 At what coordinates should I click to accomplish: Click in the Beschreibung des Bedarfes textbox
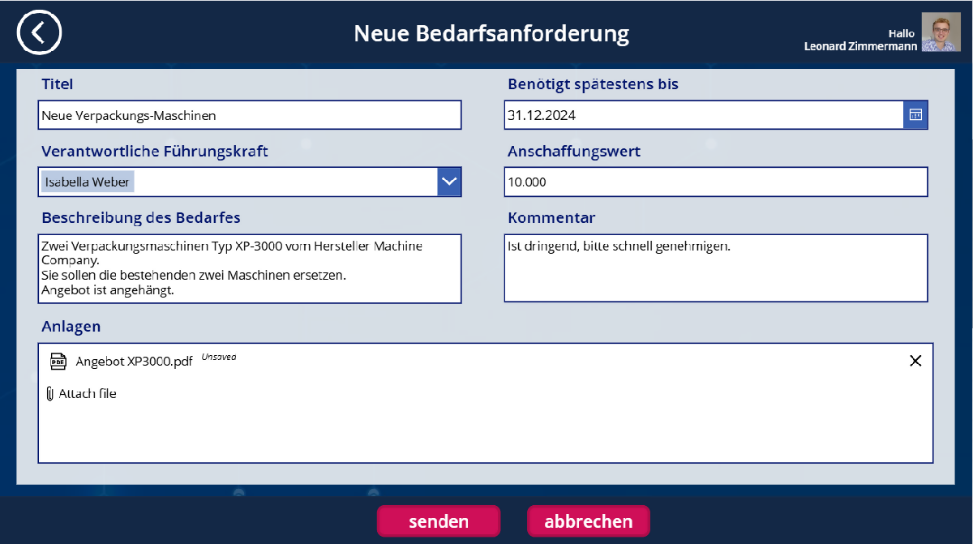(x=249, y=268)
